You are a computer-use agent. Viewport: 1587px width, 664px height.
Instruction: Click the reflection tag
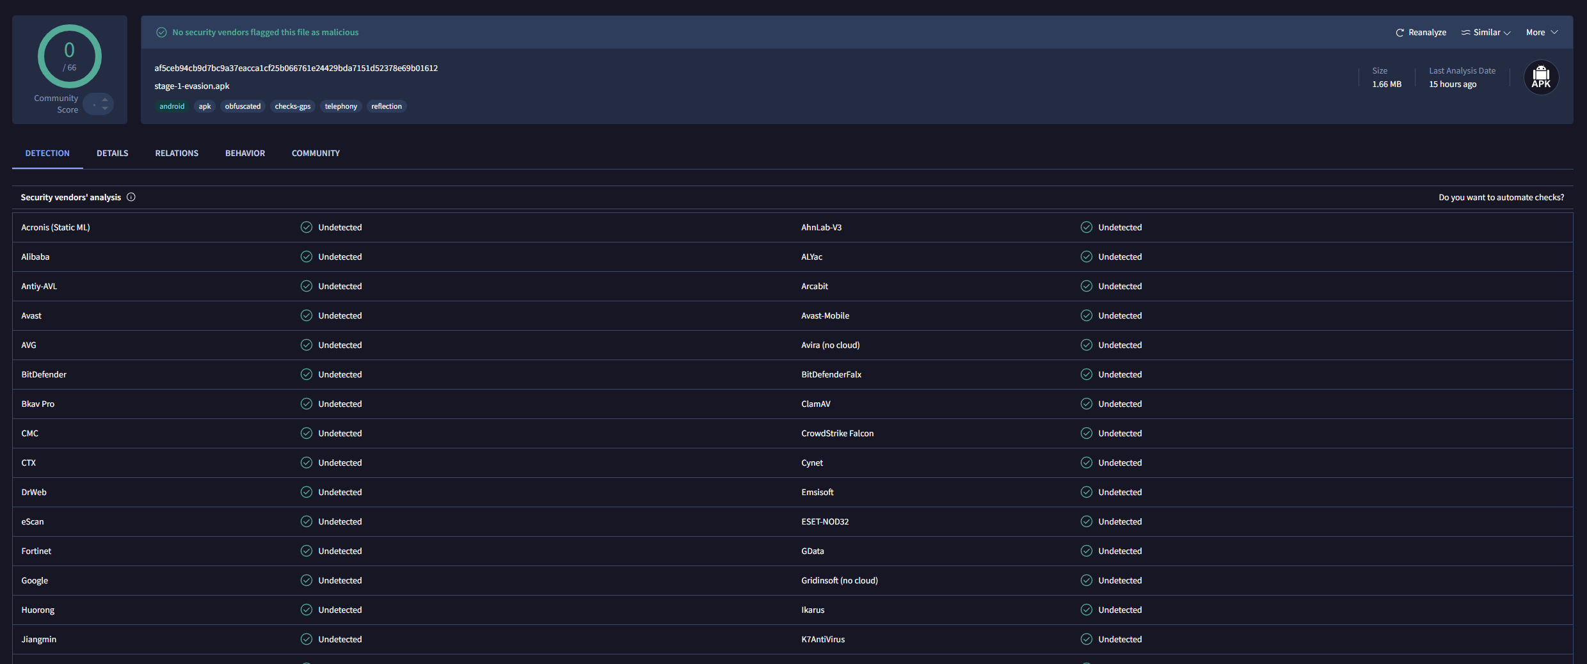point(387,106)
